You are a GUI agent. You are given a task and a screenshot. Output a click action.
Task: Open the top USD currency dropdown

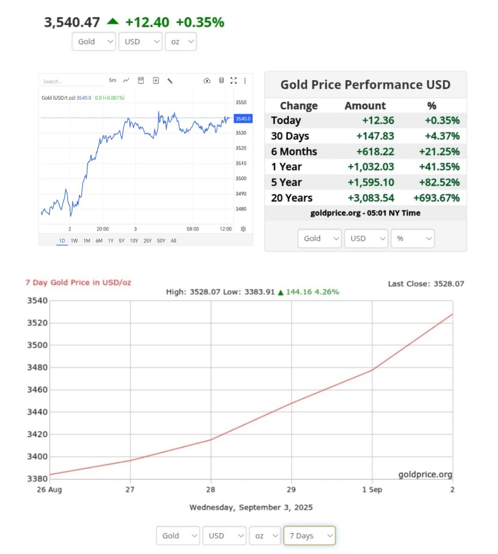(140, 42)
